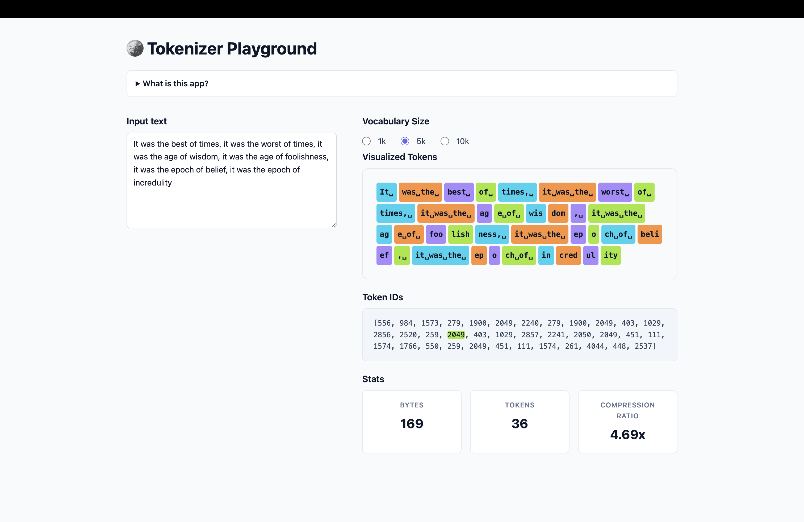Select the 5k vocabulary size option
The image size is (804, 522).
point(405,141)
